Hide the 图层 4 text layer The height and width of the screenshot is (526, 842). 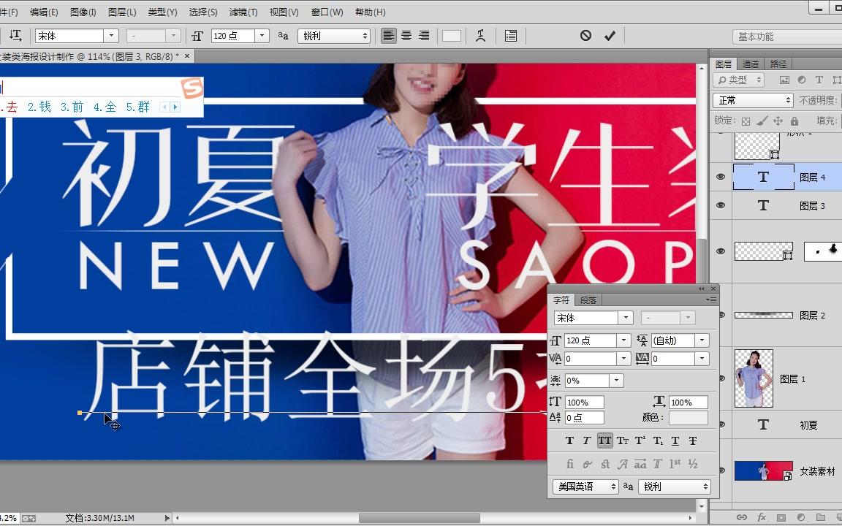[x=721, y=177]
